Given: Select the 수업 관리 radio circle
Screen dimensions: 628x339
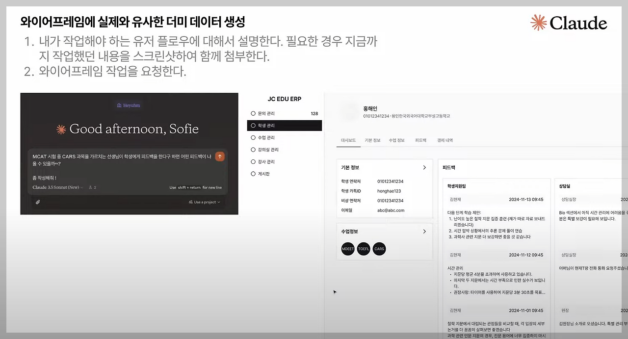Looking at the screenshot, I should pos(253,138).
